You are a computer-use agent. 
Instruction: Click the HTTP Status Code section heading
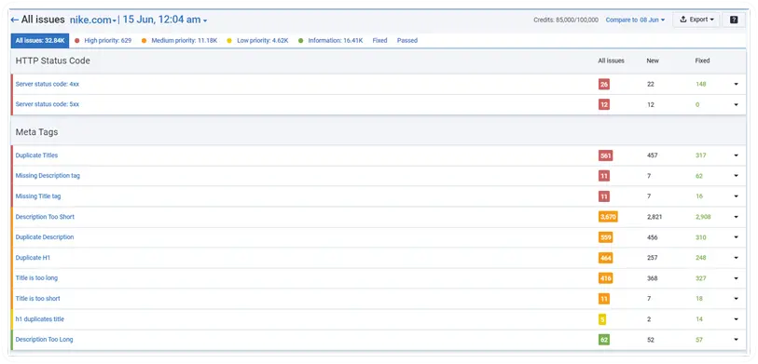(x=53, y=61)
